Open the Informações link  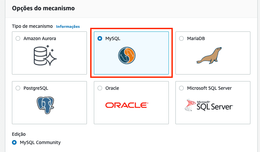[x=68, y=26]
